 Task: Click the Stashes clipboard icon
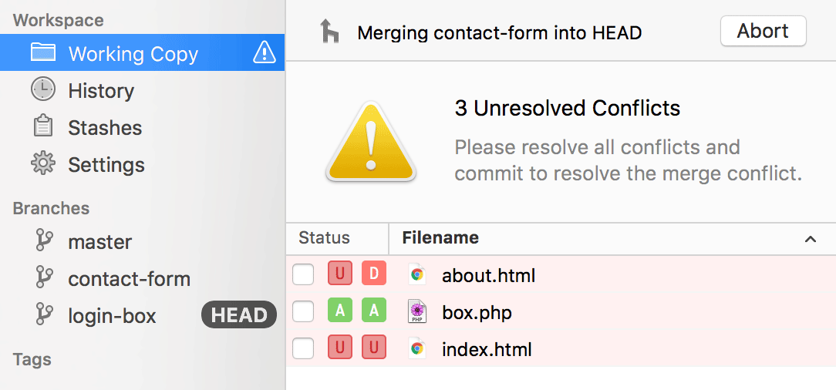[43, 127]
